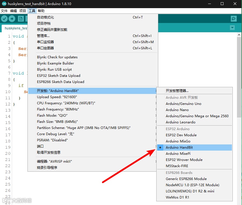Select the checked Arduino HandBit board
Viewport: 242px width, 205px height.
coord(194,148)
